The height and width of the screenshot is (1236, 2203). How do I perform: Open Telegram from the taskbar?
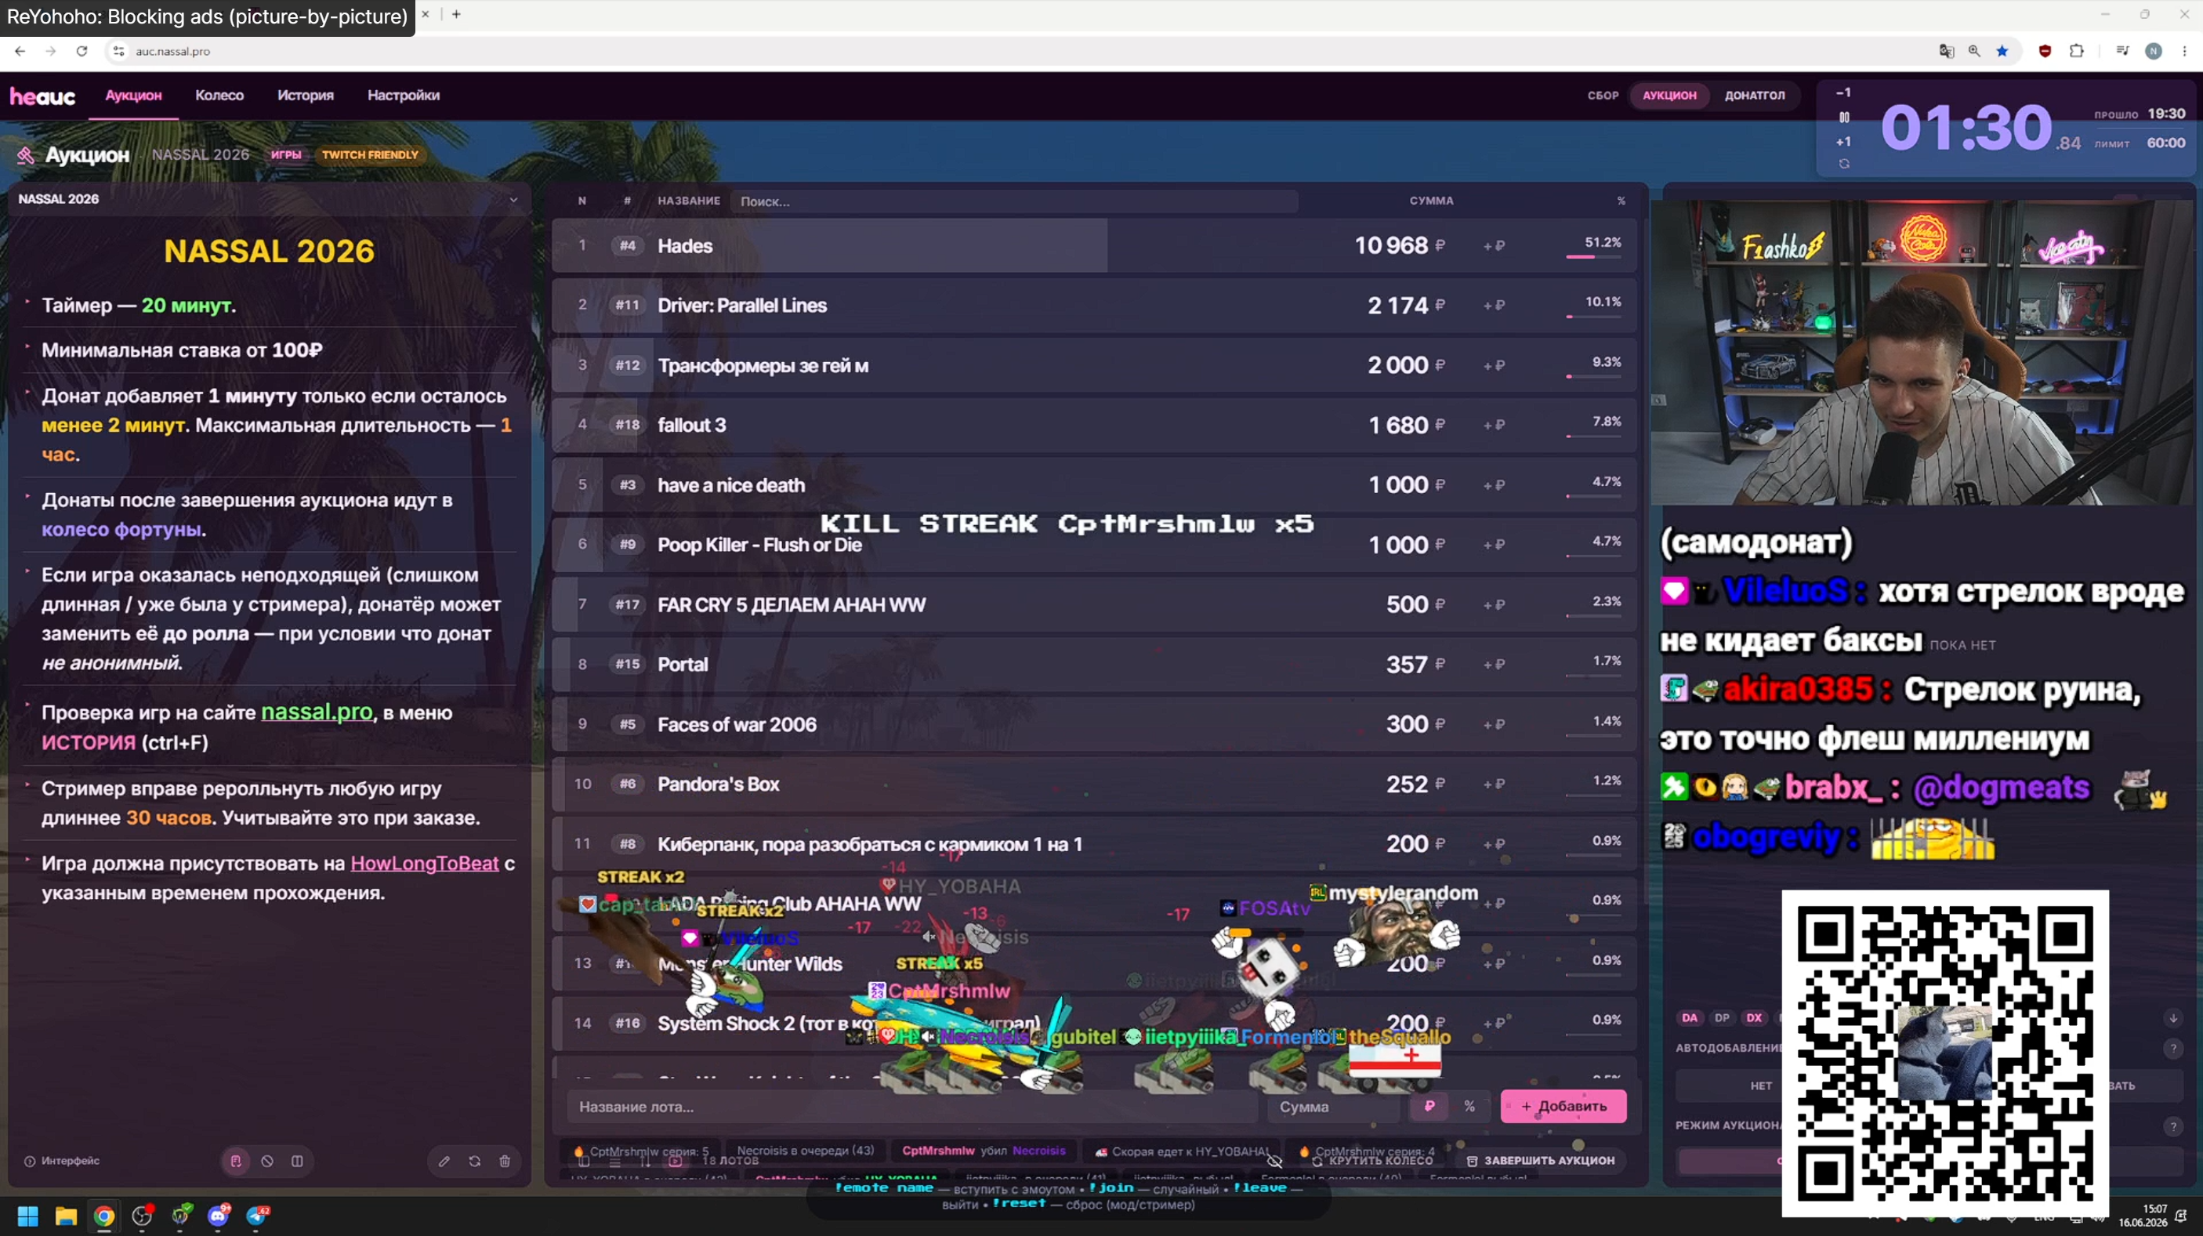257,1216
